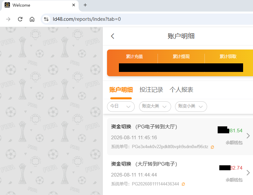Click 余额钱包 label in the PG电子转到大厅 record
This screenshot has width=253, height=195.
click(x=234, y=143)
